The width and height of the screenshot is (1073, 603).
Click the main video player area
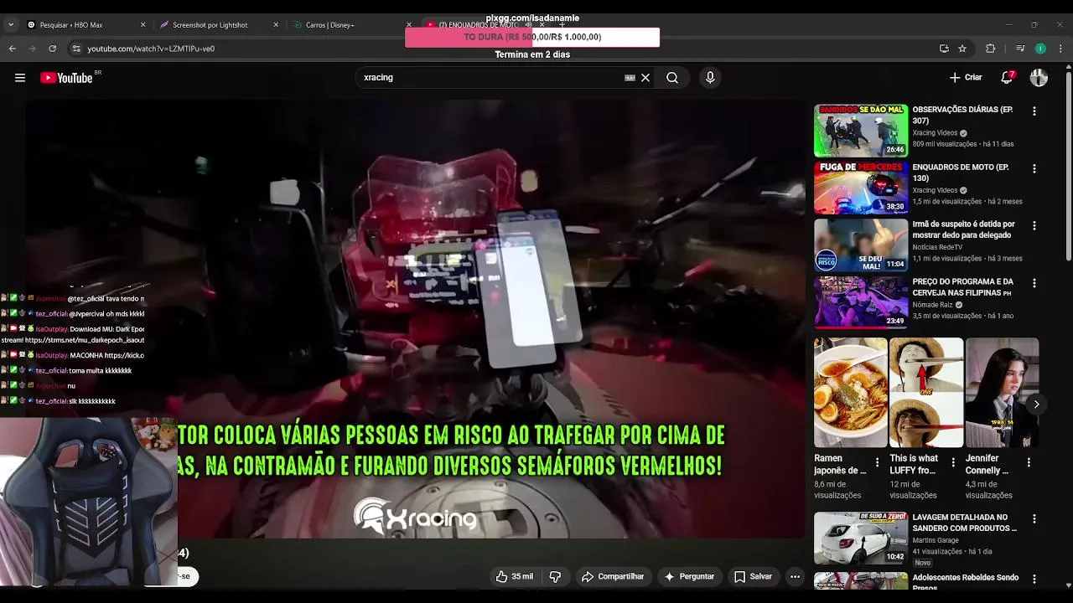(415, 318)
